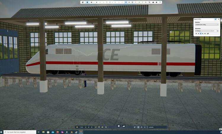The width and height of the screenshot is (222, 134).
Task: Open help with the question mark icon
Action: click(160, 2)
